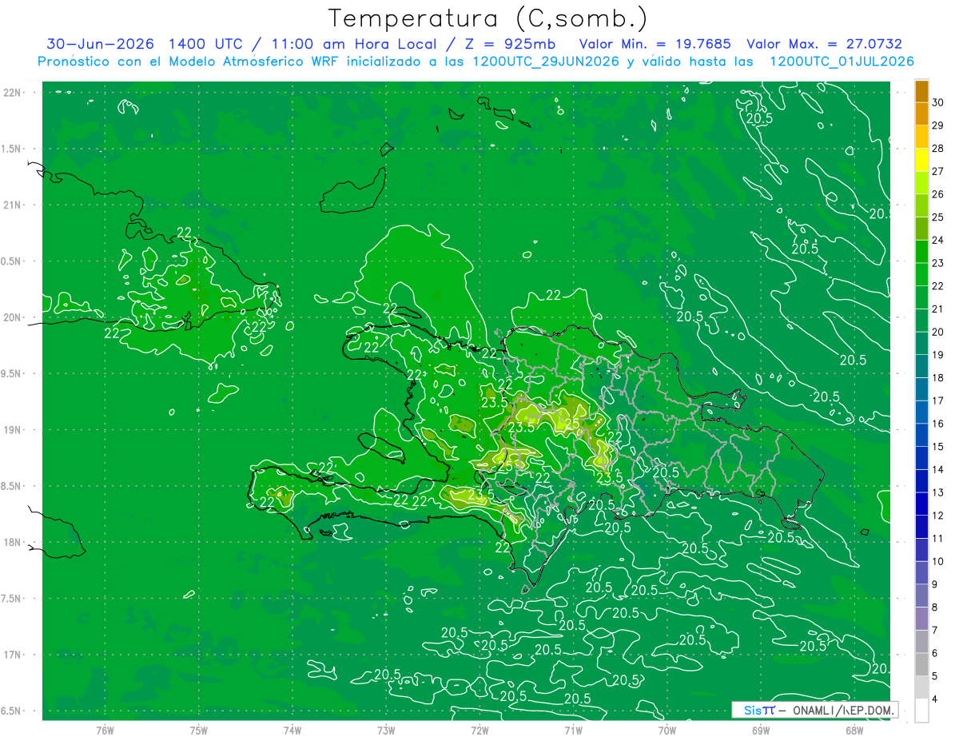Click the colorbar label "9"
959x741 pixels.
tap(935, 584)
